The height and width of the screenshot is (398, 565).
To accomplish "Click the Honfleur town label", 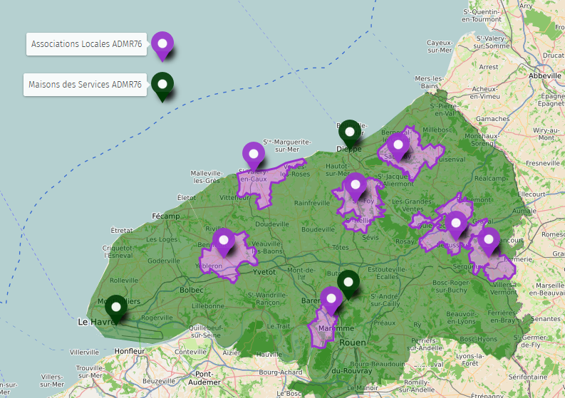I will pos(129,351).
